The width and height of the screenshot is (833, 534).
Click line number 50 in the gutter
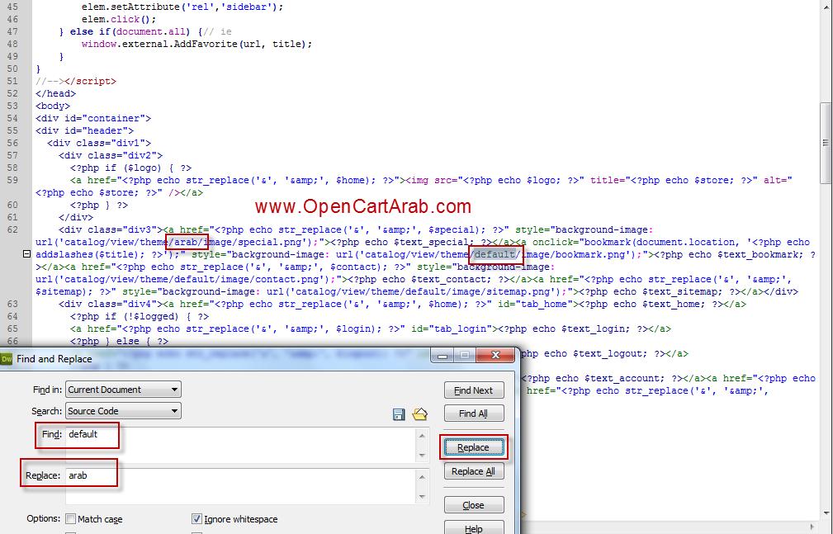click(12, 69)
